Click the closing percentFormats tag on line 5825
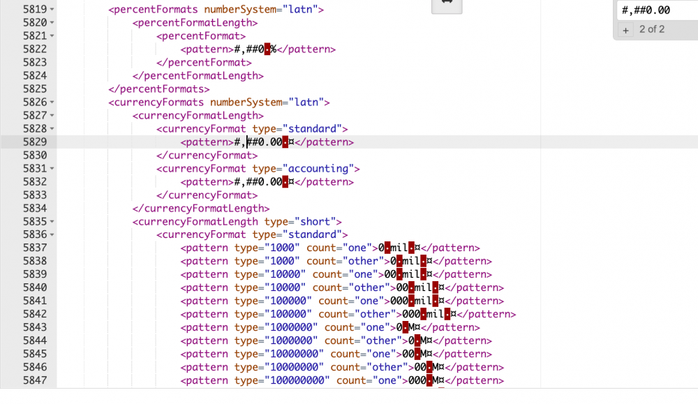 [x=160, y=89]
